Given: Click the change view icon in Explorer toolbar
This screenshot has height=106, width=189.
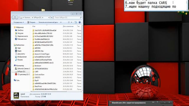Looking at the screenshot, I should 69,22.
